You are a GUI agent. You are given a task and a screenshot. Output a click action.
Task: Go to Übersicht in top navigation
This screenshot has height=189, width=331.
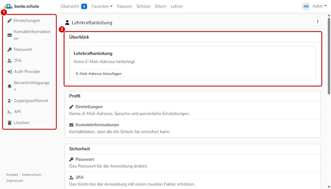point(70,6)
